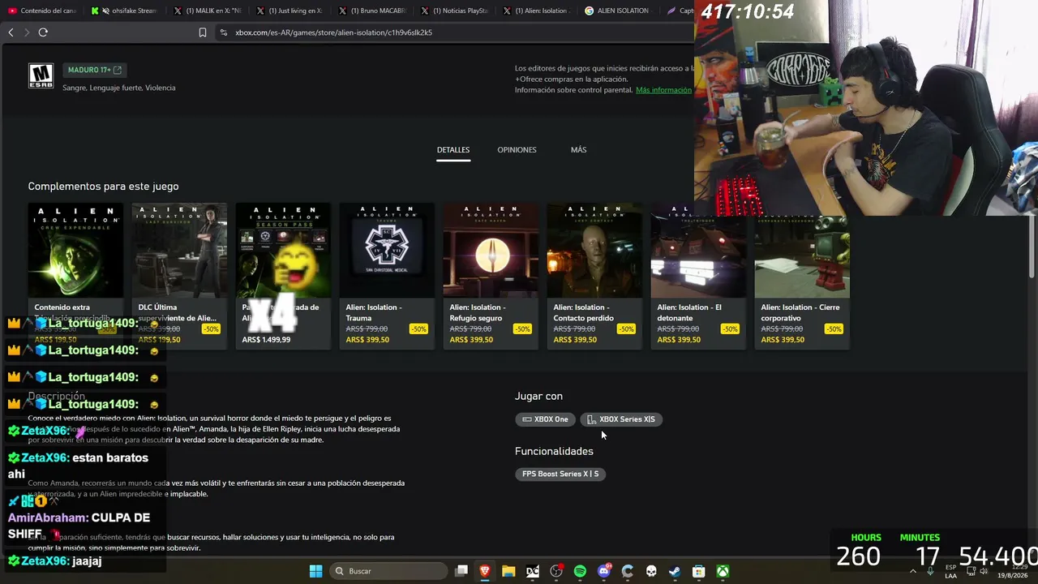
Task: Click 'Sangre, Lenguaje fuerte, Violencia' rating descriptors
Action: click(119, 88)
